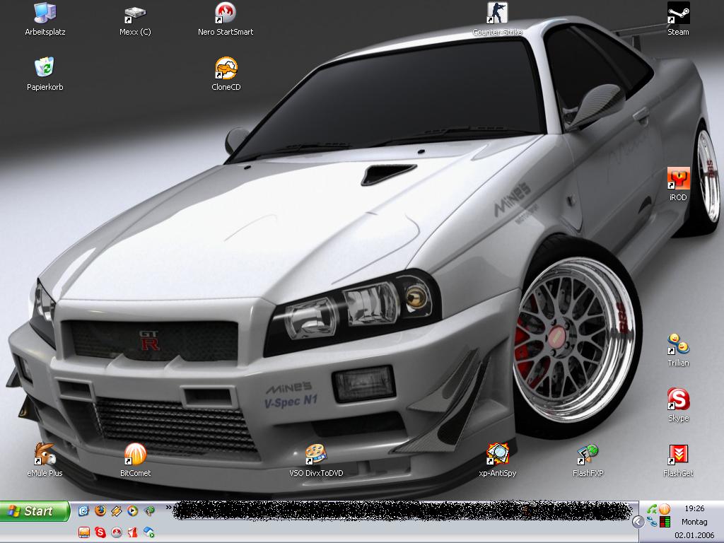Select the CloneCD desktop icon
Image resolution: width=724 pixels, height=543 pixels.
(x=226, y=68)
